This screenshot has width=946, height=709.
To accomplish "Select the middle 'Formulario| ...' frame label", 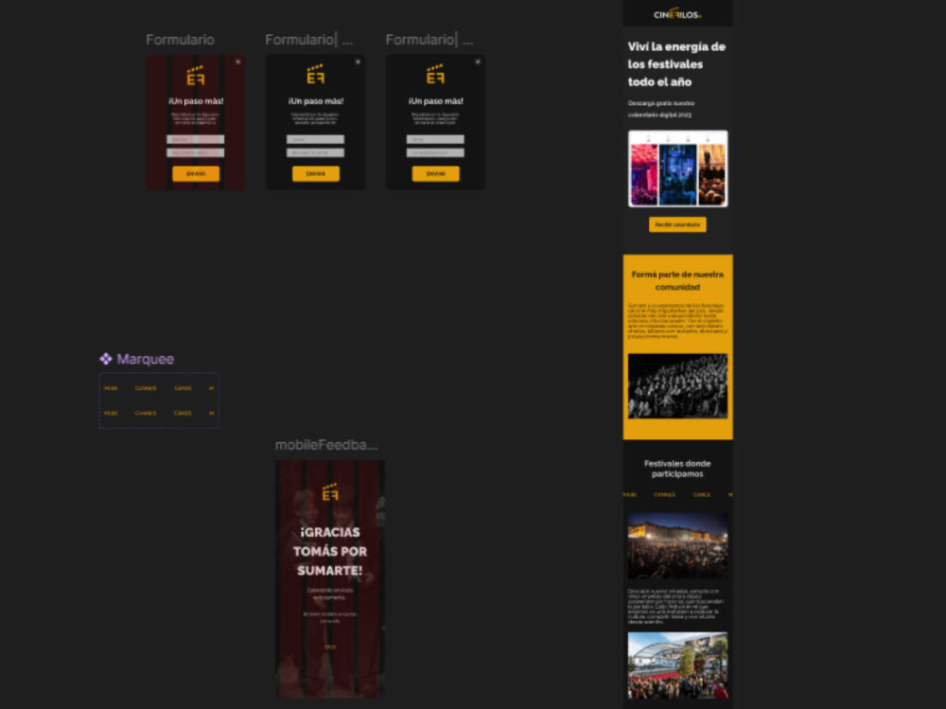I will [309, 40].
